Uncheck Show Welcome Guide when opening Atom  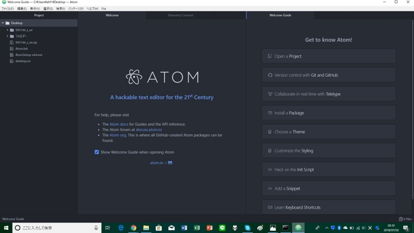coord(97,152)
